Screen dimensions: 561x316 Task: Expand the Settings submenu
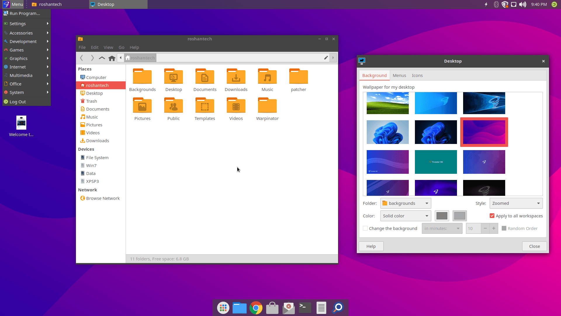27,23
